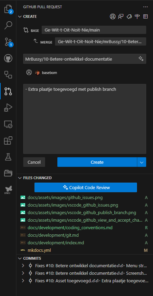This screenshot has height=296, width=153.
Task: Open docs/assets/images/github_issues.png
Action: [x=65, y=198]
